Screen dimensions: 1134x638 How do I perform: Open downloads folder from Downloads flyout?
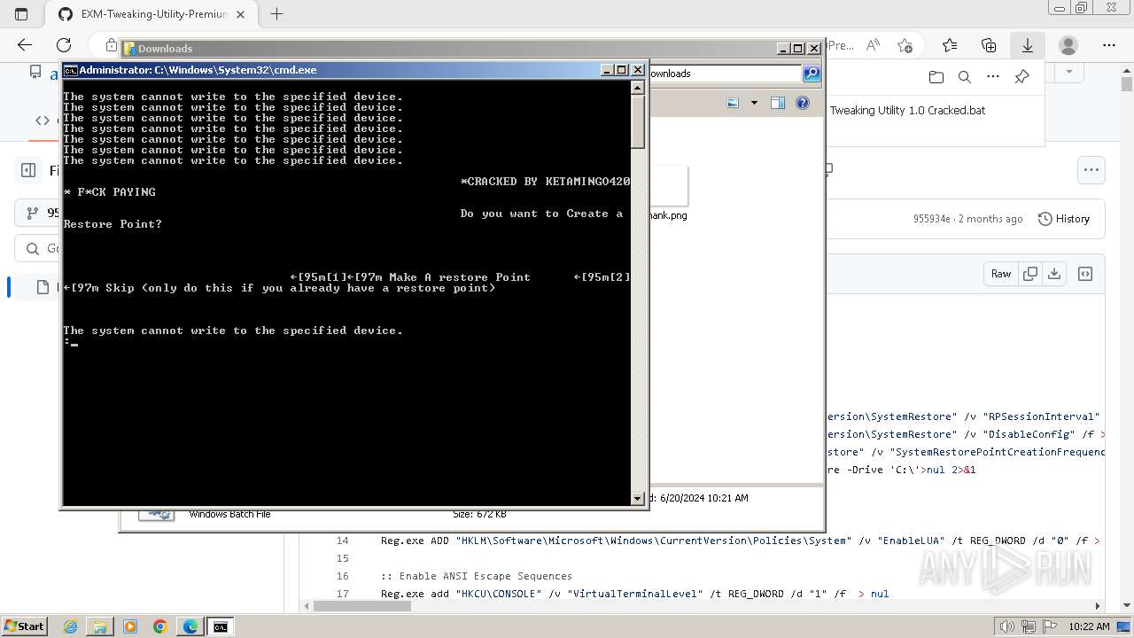click(x=936, y=77)
